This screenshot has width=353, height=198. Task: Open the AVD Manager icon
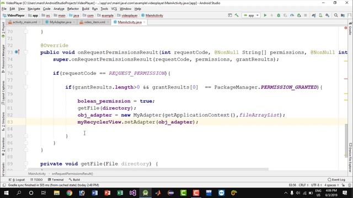point(320,15)
